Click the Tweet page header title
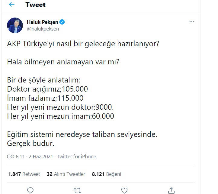 (35, 5)
